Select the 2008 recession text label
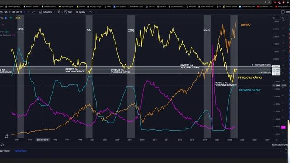 point(131,30)
